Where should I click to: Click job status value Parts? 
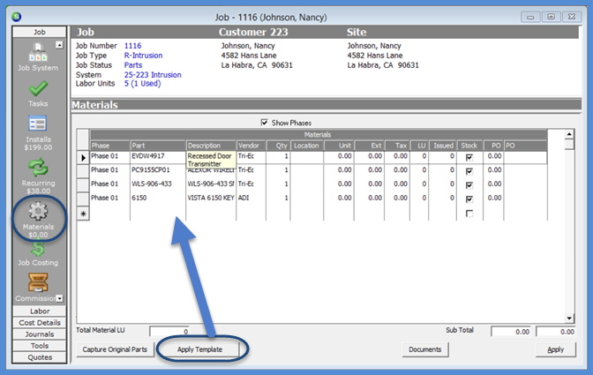point(133,65)
